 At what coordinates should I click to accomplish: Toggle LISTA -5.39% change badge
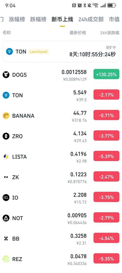(x=106, y=156)
